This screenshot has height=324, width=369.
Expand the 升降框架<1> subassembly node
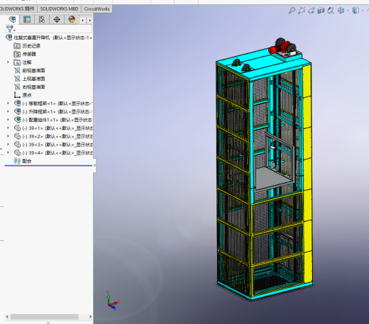(8, 111)
